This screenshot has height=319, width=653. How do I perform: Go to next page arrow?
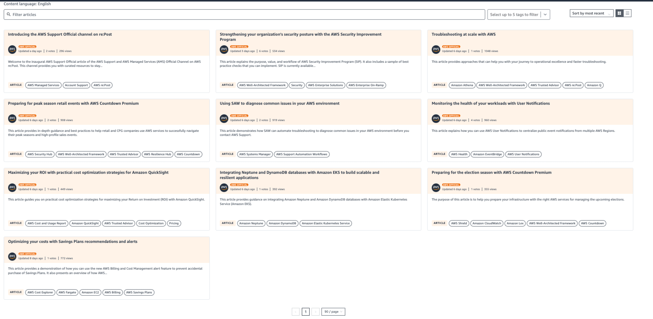pos(315,312)
